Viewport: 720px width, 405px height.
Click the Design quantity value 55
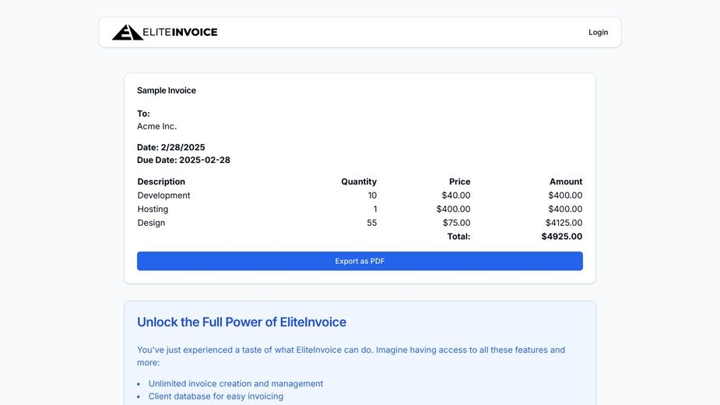click(x=371, y=223)
